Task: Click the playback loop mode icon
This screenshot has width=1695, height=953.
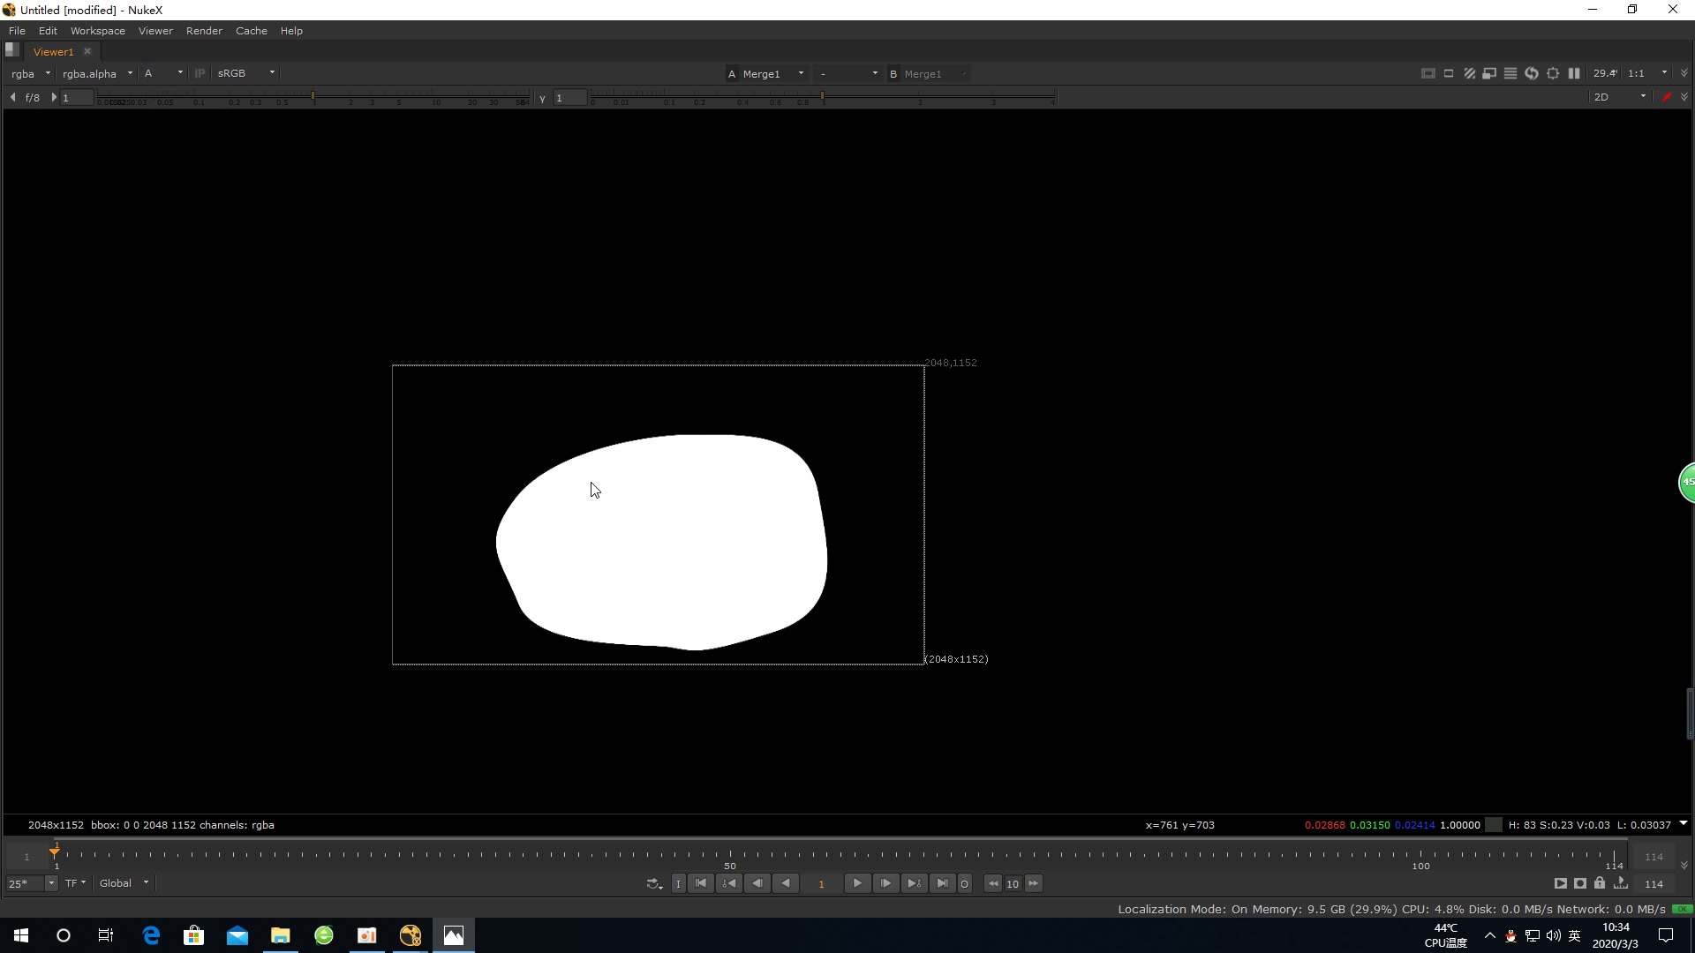Action: click(x=653, y=883)
